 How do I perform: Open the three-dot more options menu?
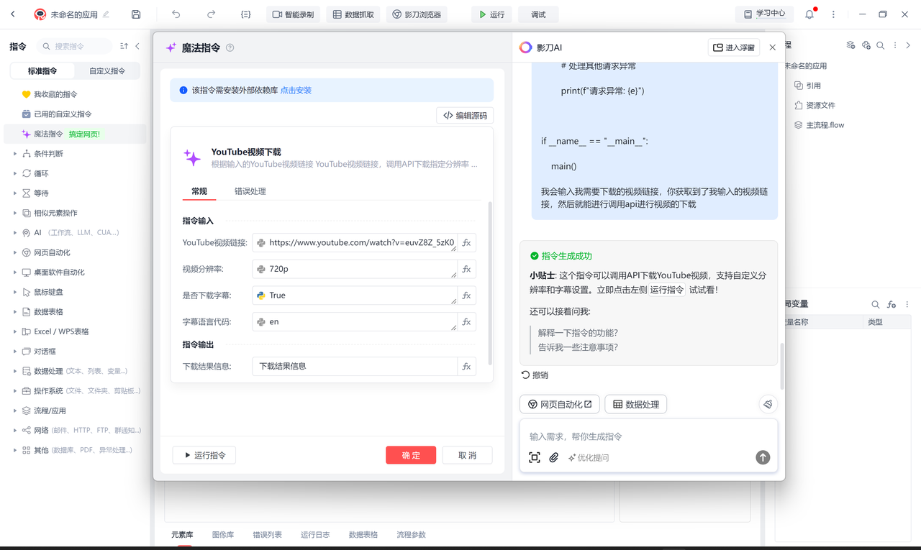[x=833, y=14]
